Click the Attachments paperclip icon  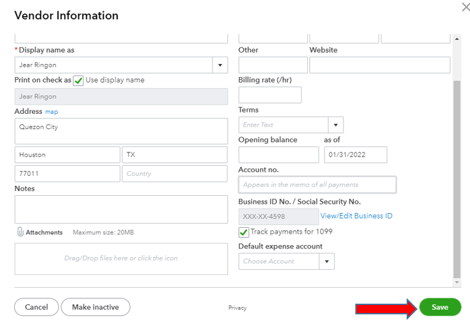pos(20,232)
